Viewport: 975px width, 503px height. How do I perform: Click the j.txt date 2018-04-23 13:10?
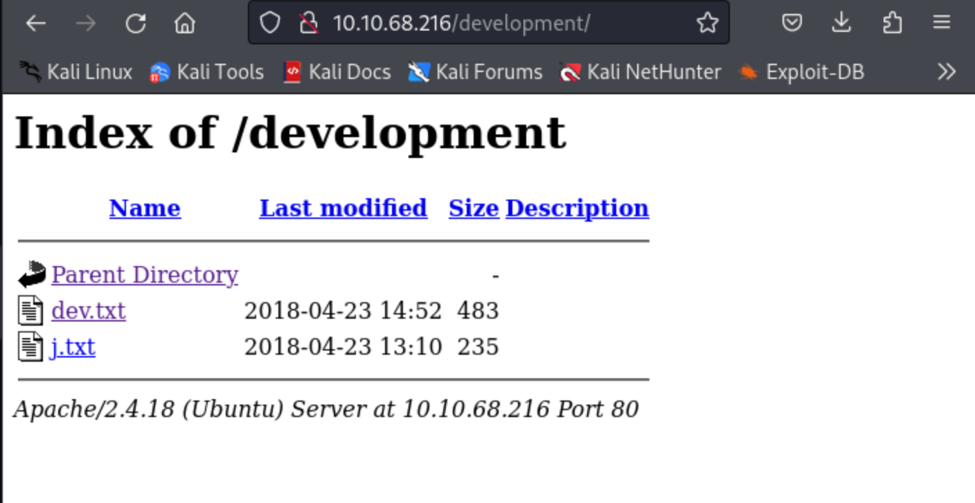click(343, 346)
